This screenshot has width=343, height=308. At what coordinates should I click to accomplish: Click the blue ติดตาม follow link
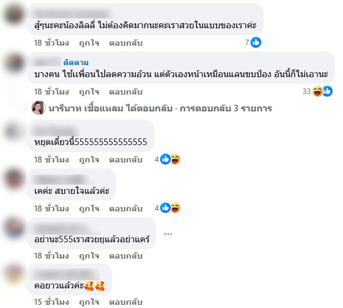(x=76, y=62)
